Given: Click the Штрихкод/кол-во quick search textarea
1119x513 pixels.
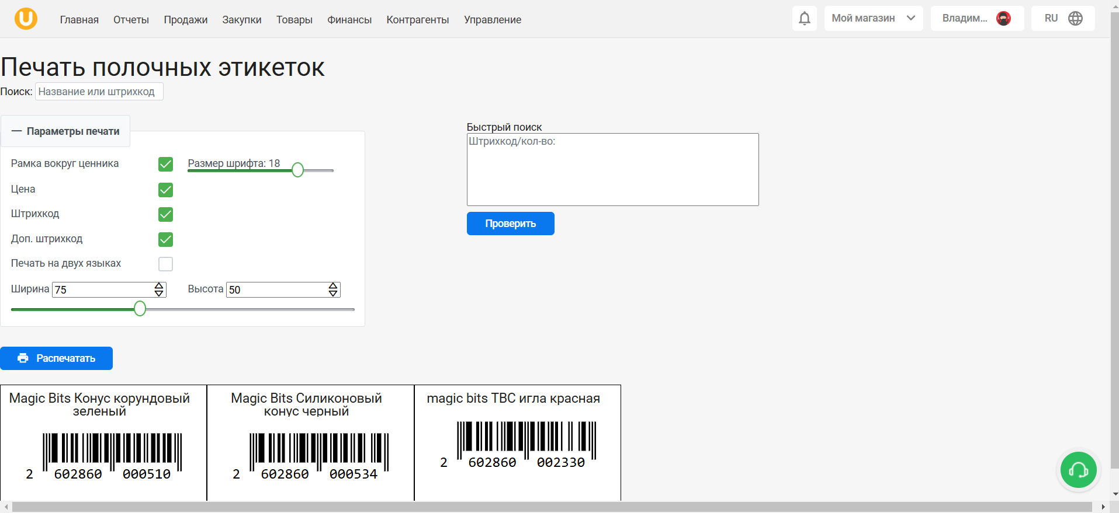Looking at the screenshot, I should click(x=613, y=169).
